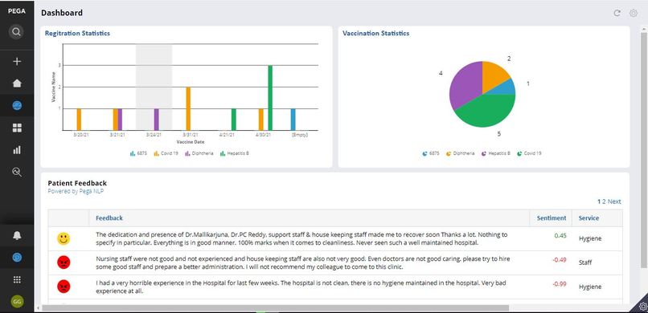648x313 pixels.
Task: Click the explore data icon
Action: coord(17,172)
